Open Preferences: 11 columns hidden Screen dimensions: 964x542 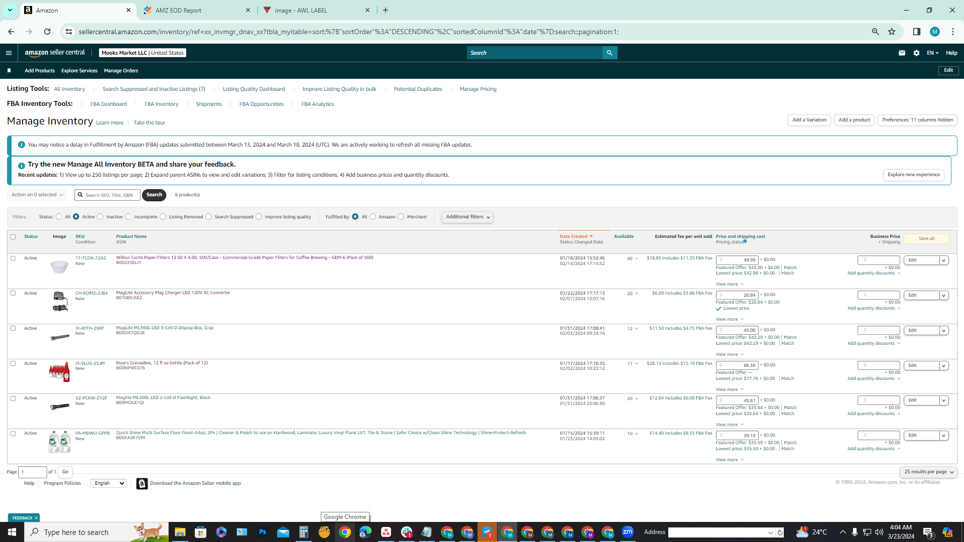tap(917, 120)
